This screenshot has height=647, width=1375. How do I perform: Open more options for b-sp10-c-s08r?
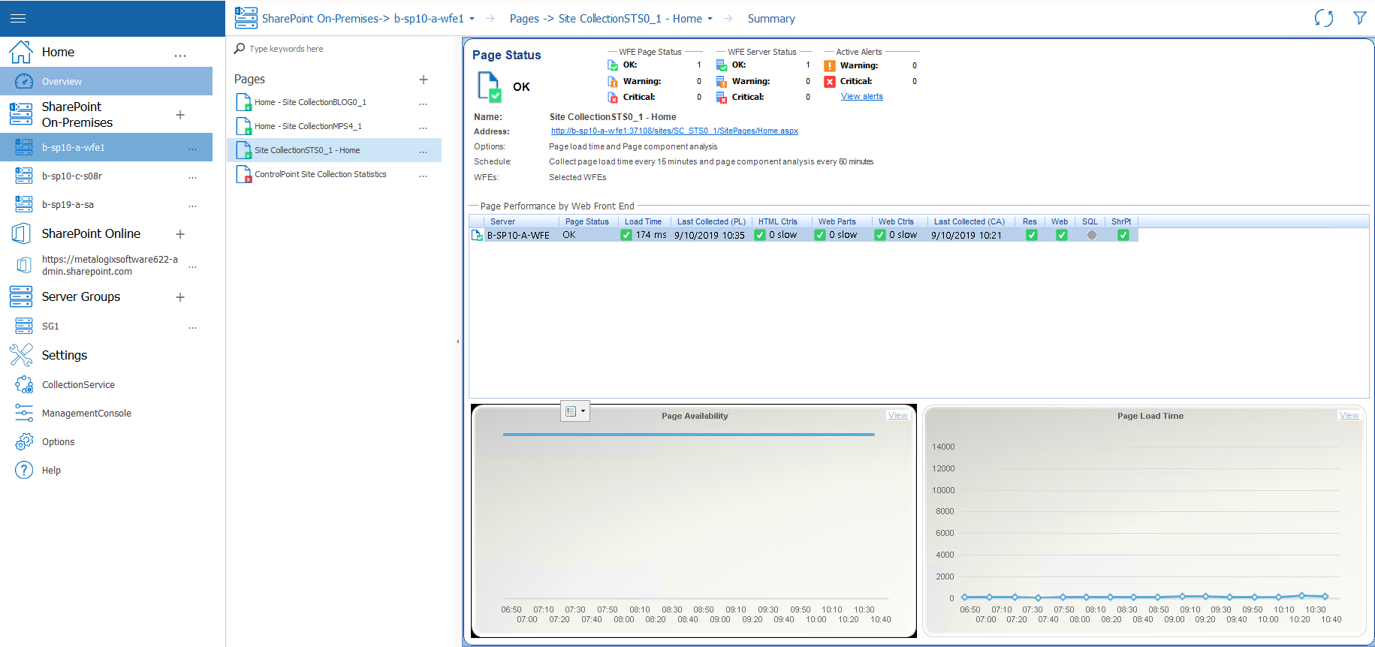[x=193, y=176]
